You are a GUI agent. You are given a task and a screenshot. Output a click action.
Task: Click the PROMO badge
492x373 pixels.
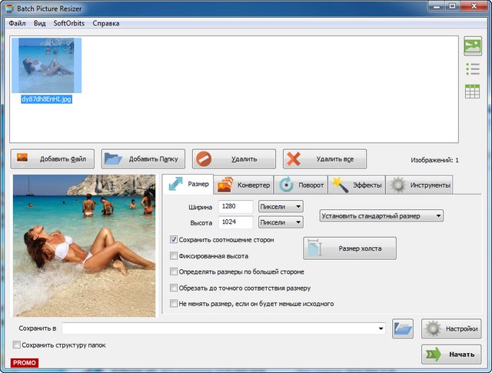coord(25,362)
